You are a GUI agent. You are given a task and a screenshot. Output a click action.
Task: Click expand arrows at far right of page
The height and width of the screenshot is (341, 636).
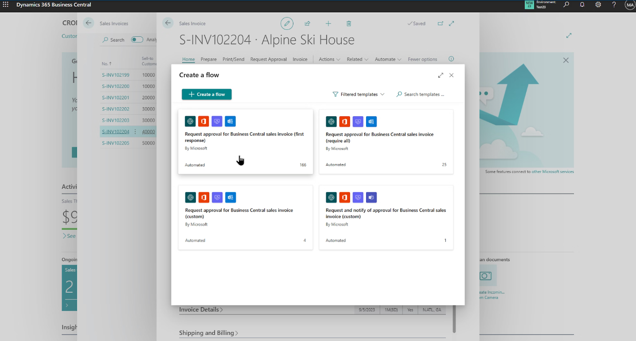click(569, 35)
